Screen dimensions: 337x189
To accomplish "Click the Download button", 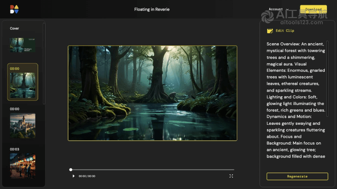I will 313,9.
